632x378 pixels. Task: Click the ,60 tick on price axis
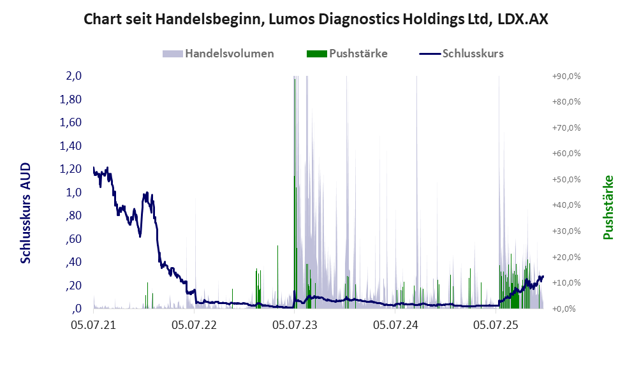point(73,239)
